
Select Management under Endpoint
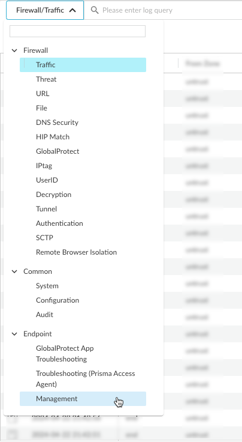83,399
